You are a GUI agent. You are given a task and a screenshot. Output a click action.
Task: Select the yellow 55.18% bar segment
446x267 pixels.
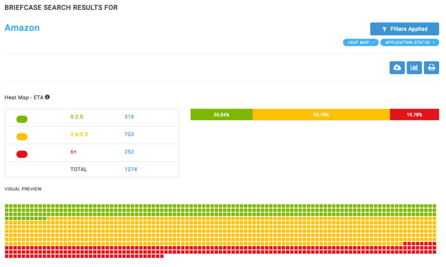(x=321, y=115)
